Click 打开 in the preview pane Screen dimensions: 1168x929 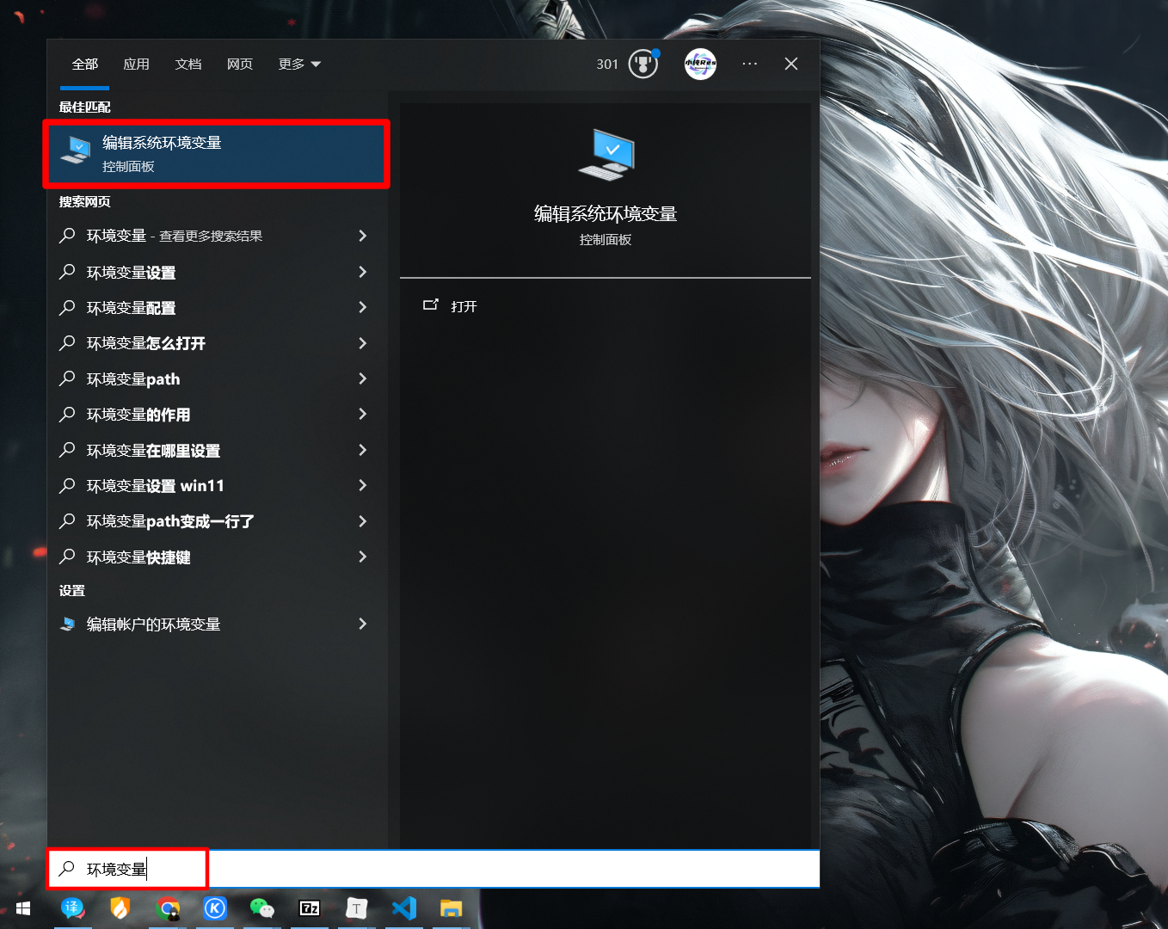[x=464, y=306]
